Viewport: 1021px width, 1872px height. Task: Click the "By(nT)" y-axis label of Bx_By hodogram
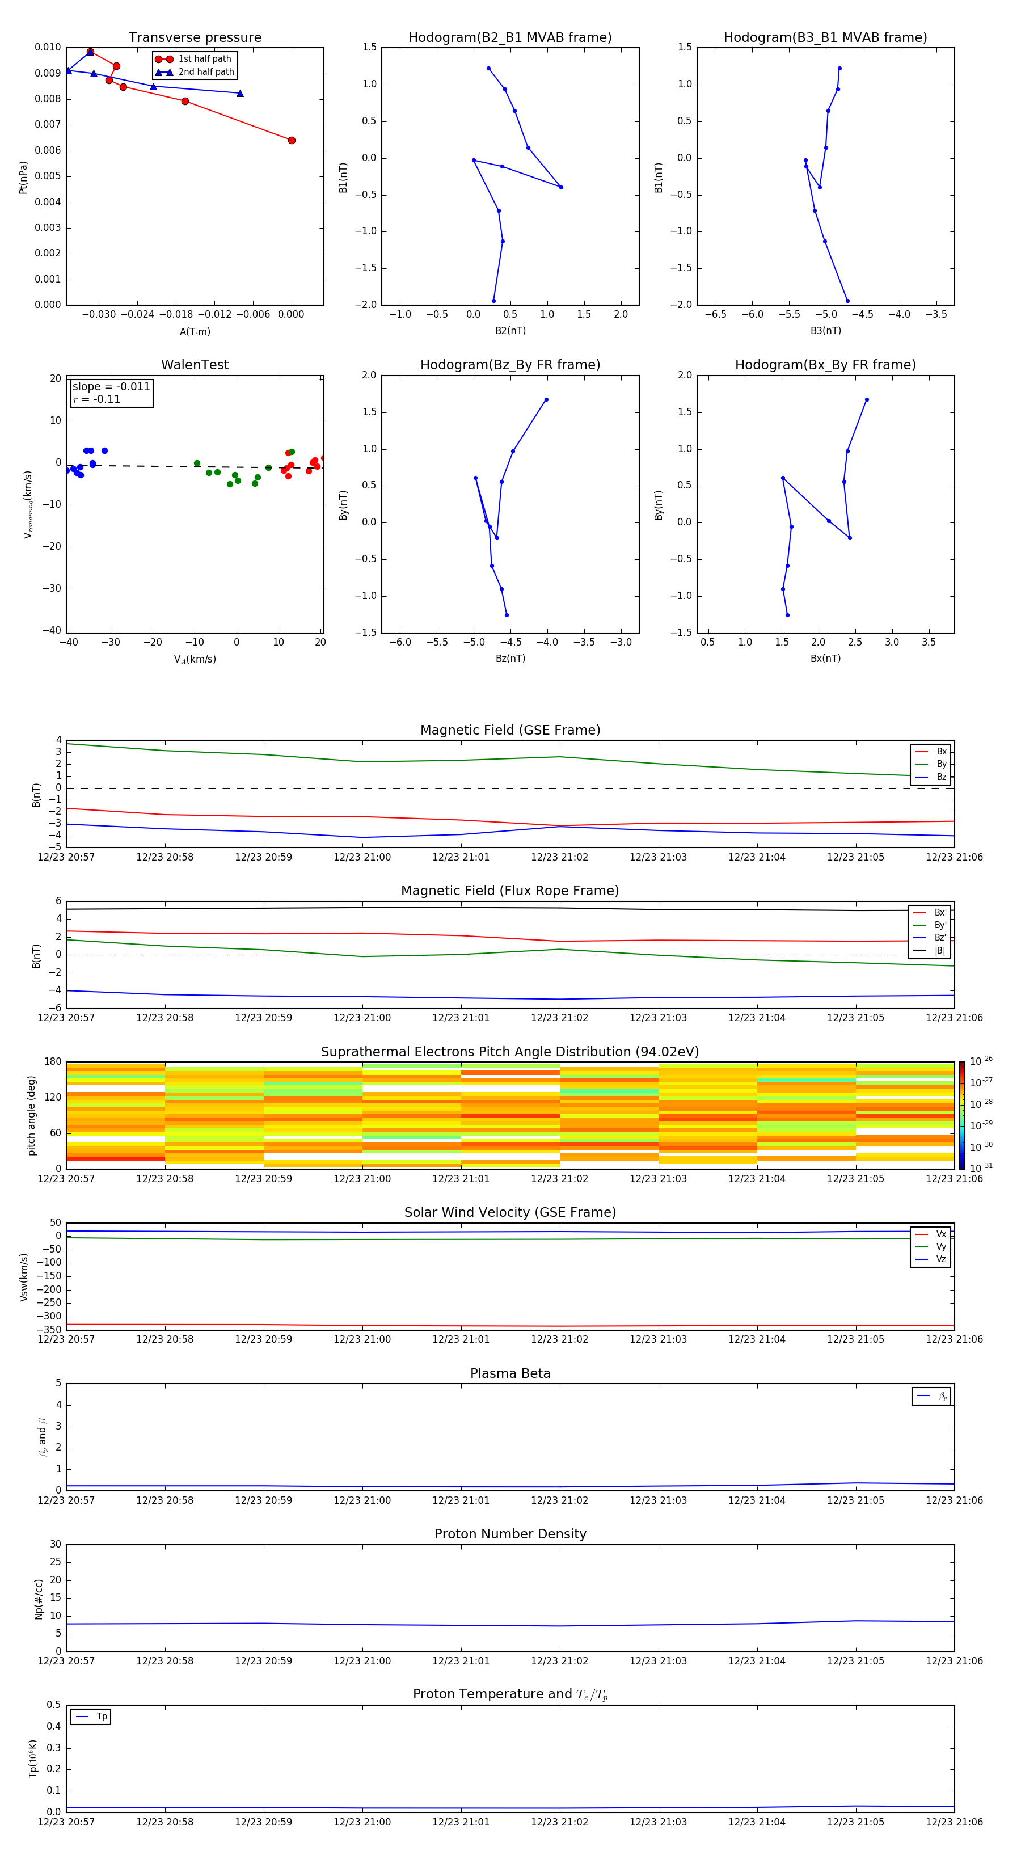click(x=659, y=505)
